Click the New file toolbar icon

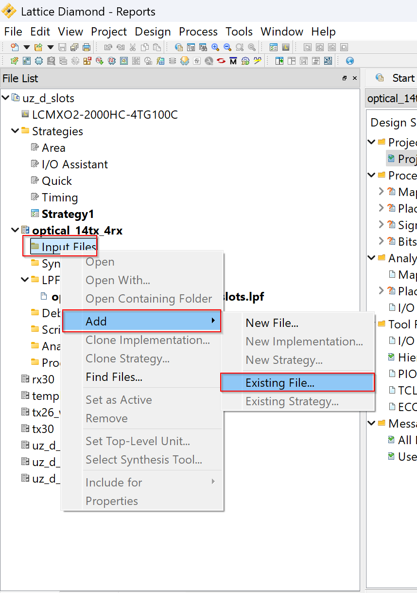pyautogui.click(x=15, y=47)
